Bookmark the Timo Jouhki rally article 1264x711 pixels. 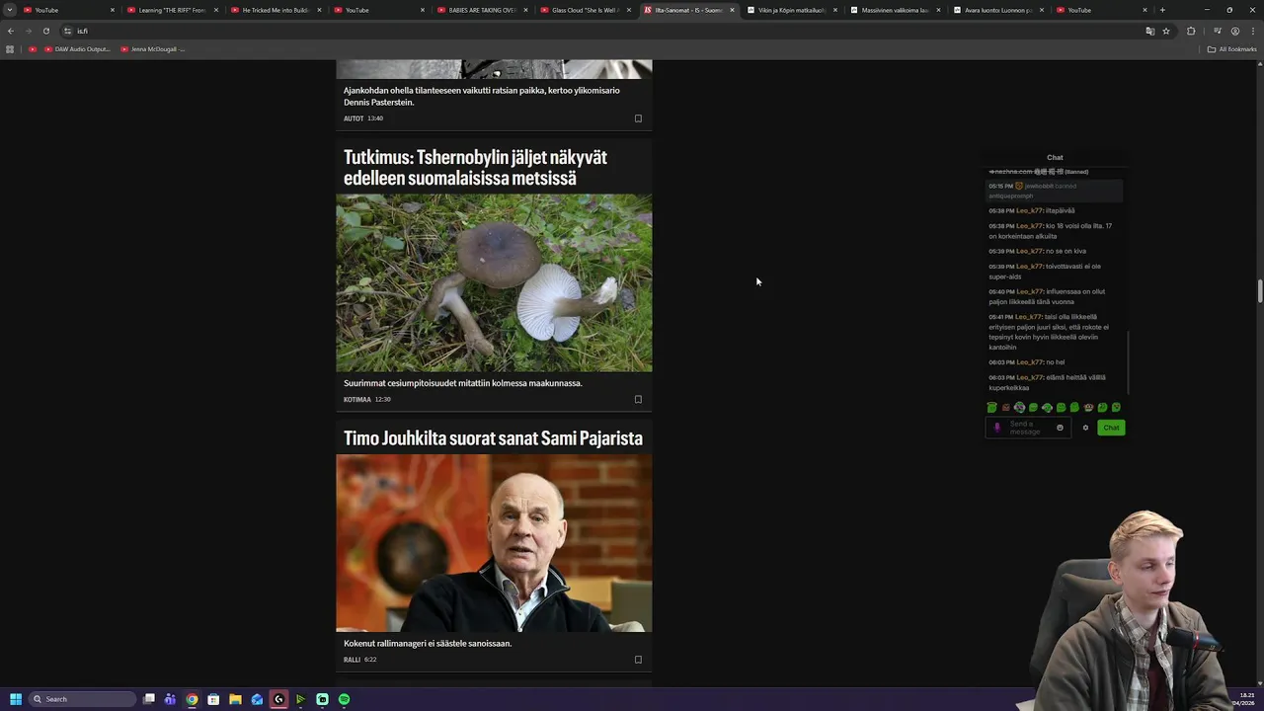(x=638, y=660)
